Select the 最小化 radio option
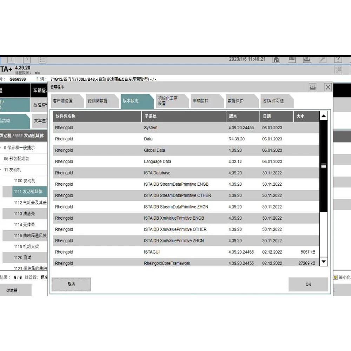351x351 pixels. (335, 277)
